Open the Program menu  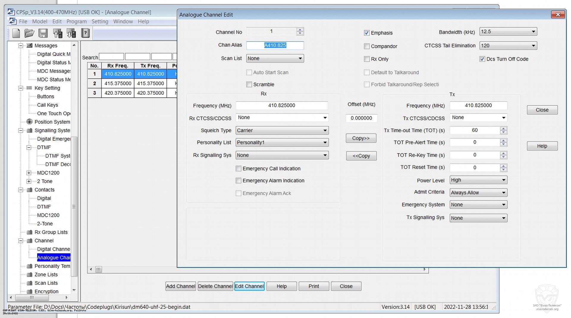tap(76, 21)
